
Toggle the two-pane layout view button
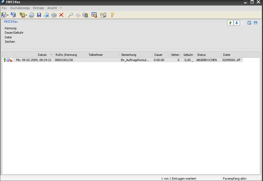point(256,23)
